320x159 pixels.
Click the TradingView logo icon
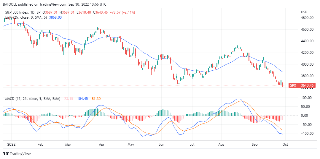click(6, 154)
